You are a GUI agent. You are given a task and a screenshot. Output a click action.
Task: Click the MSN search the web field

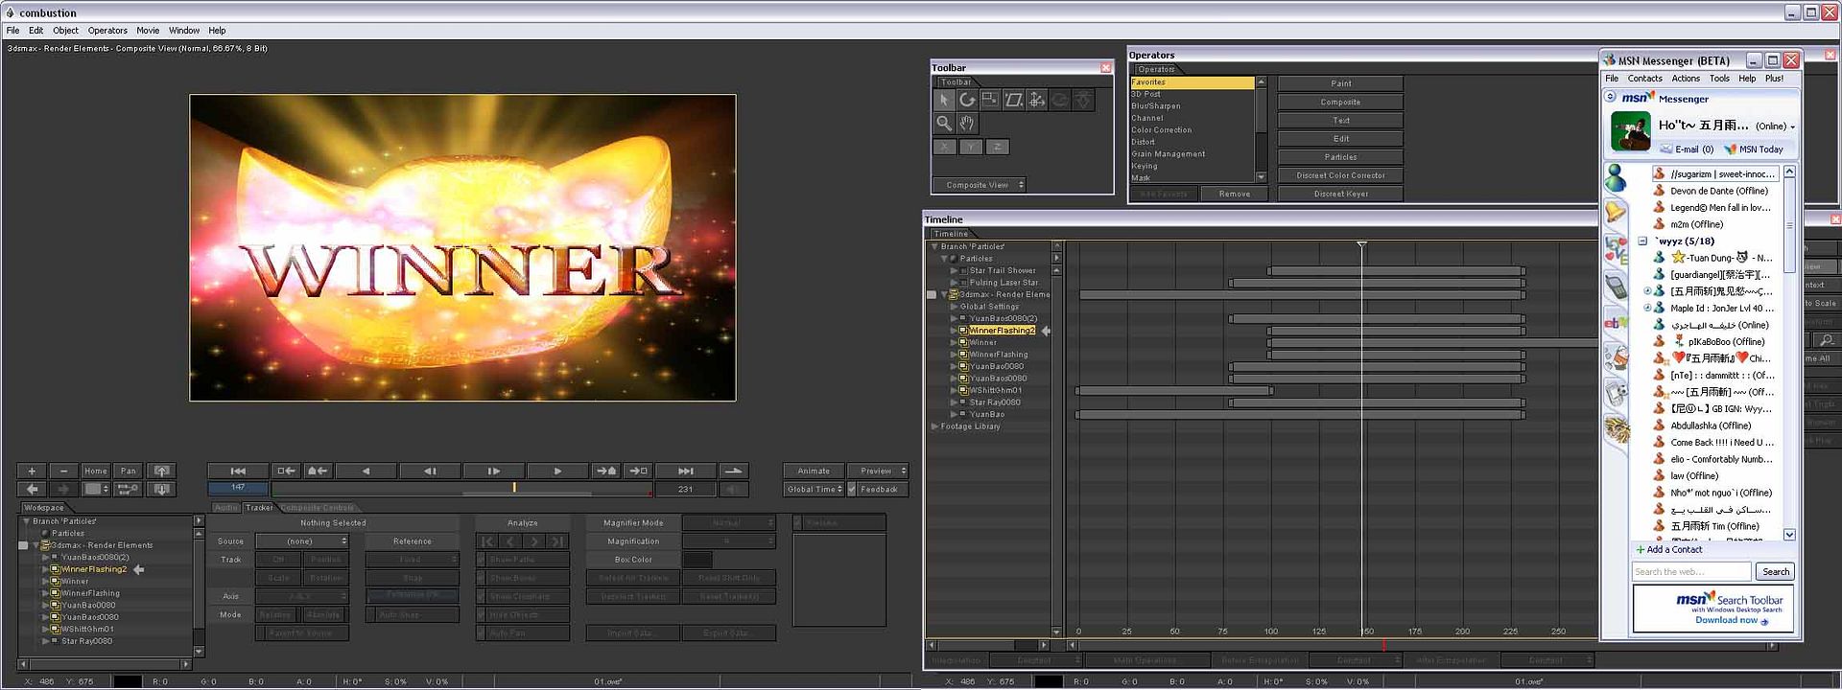[x=1690, y=572]
